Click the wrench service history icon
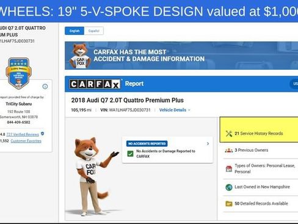 [x=229, y=133]
